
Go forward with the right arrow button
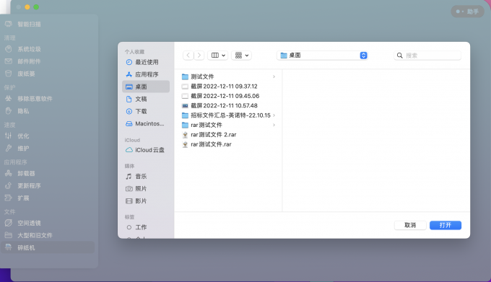pos(199,56)
